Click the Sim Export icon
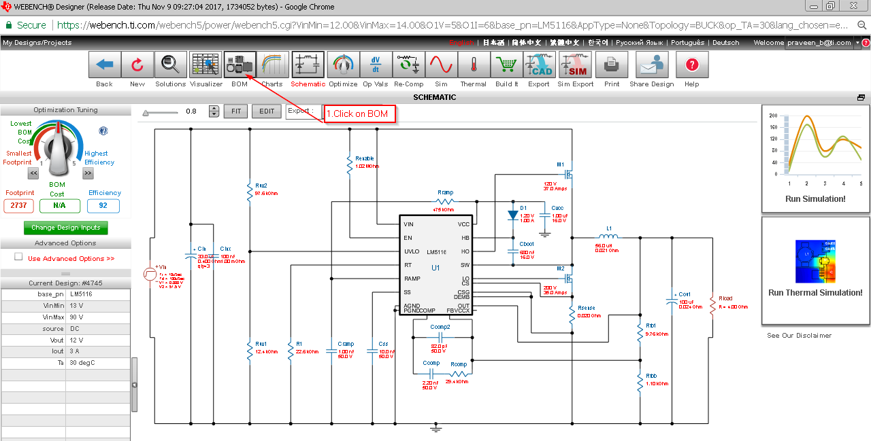Screen dimensions: 871x441 (x=576, y=65)
